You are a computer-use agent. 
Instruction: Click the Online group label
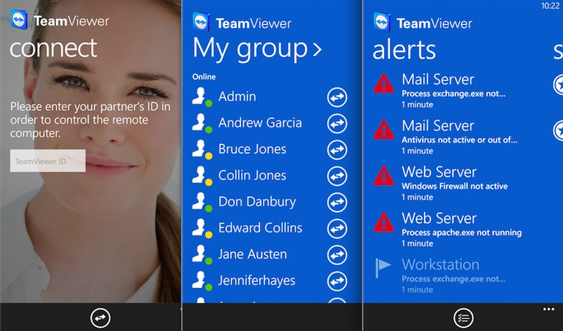click(x=204, y=77)
